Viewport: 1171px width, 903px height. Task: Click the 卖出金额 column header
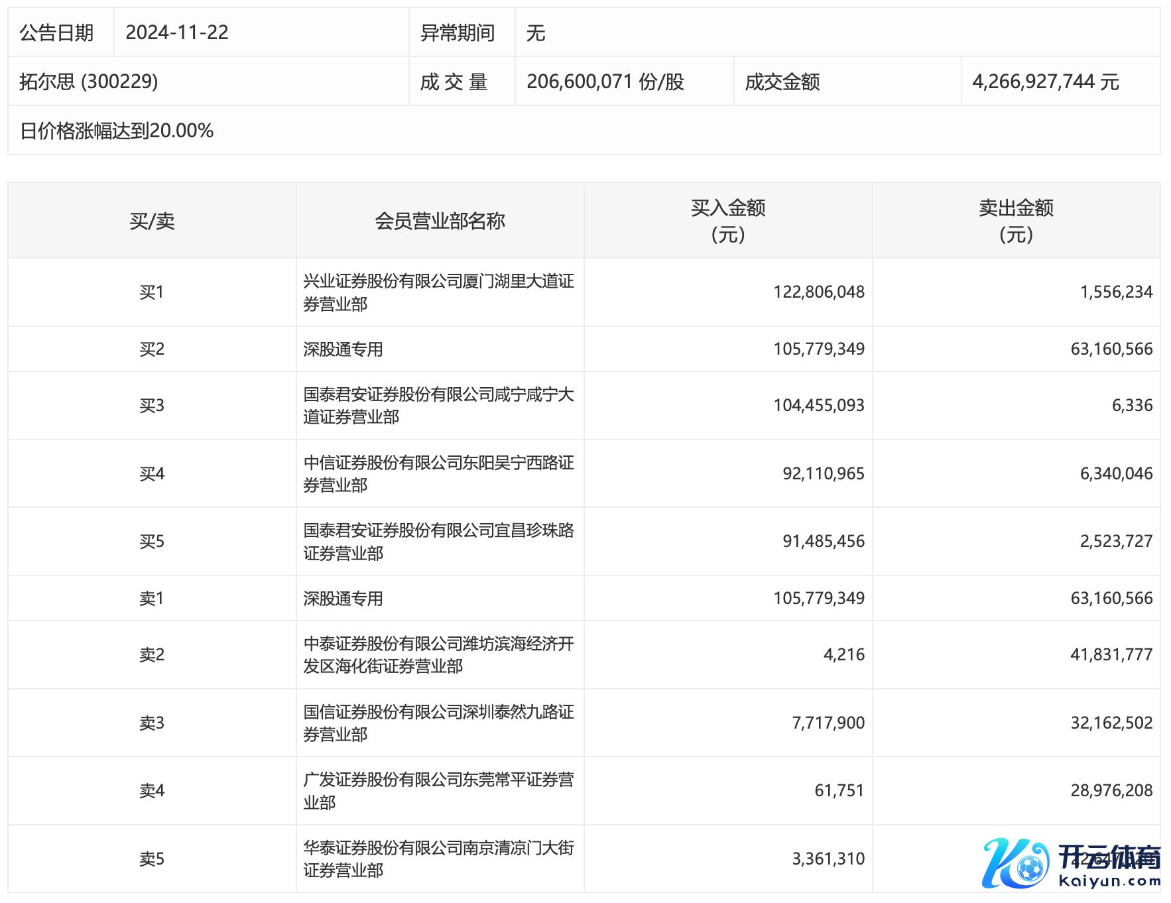(x=1016, y=221)
